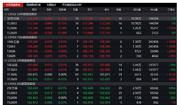Collapse CFFEX 5年期国债期货 group
The image size is (177, 105).
6,61
